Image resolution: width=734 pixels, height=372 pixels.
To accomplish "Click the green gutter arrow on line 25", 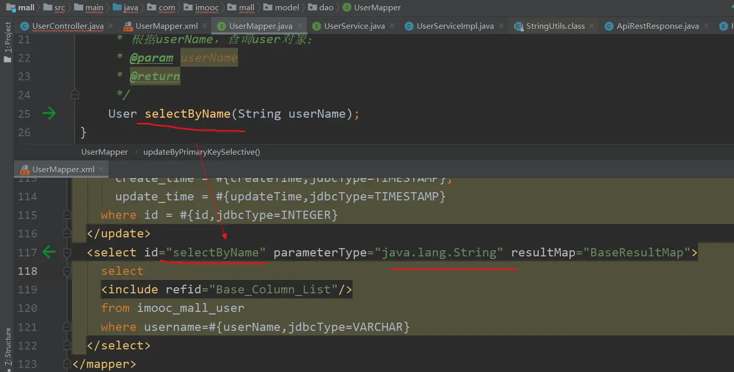I will (x=49, y=114).
